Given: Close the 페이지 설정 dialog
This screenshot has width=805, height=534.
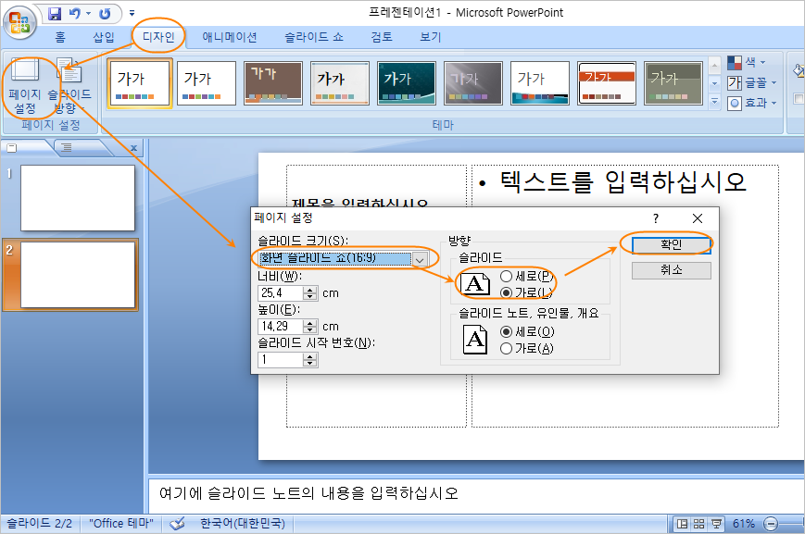Looking at the screenshot, I should pyautogui.click(x=698, y=218).
